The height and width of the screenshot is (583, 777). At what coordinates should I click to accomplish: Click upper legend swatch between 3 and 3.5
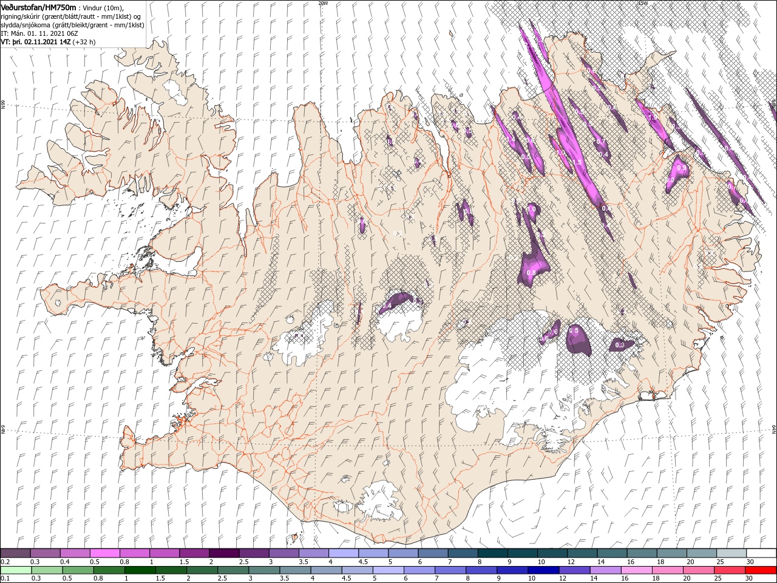(x=283, y=553)
